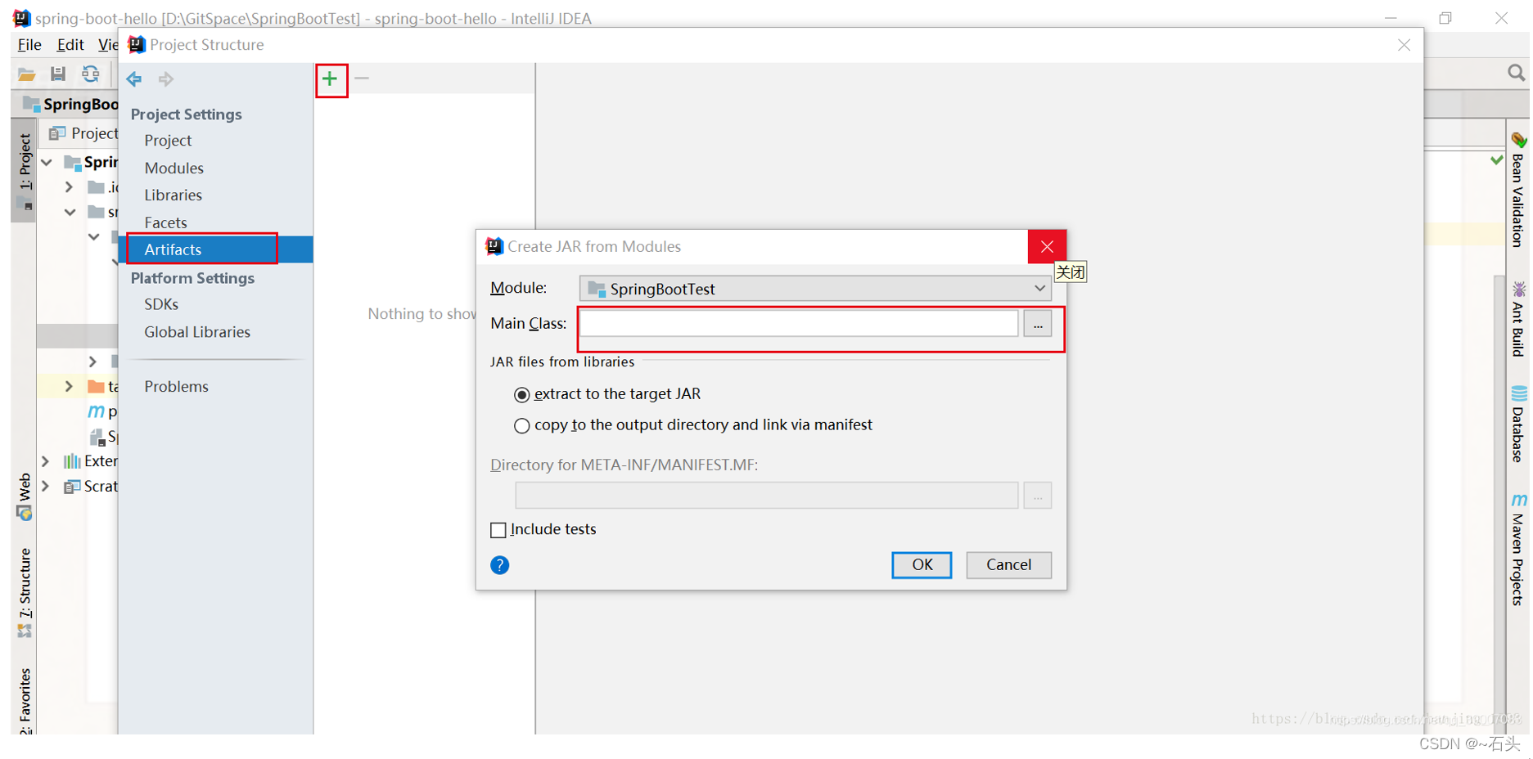Click the Main Class input field
Screen dimensions: 1533x759
coord(799,324)
